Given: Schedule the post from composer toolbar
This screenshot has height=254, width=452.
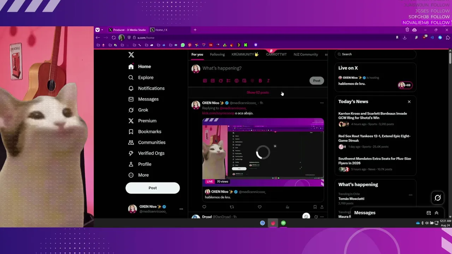Looking at the screenshot, I should click(244, 81).
